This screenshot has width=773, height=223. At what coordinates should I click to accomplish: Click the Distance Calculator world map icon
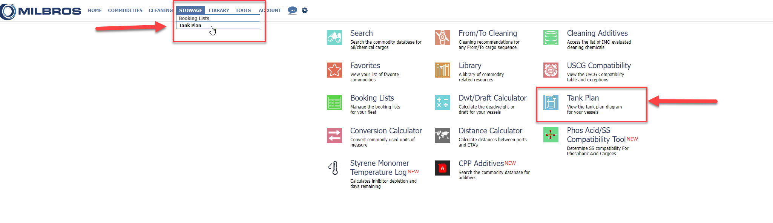[442, 135]
